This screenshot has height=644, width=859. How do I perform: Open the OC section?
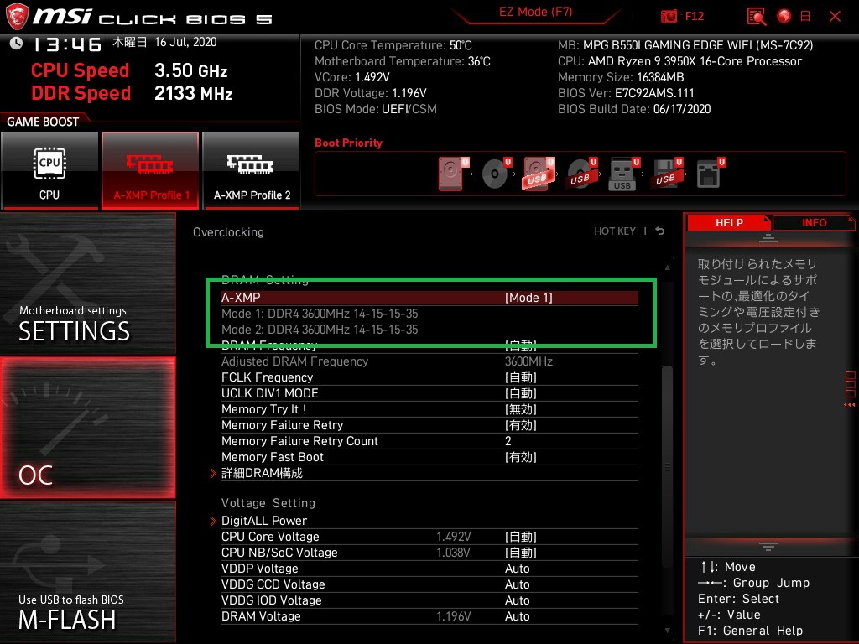coord(87,428)
